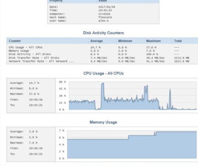Viewport: 198px width, 166px height.
Task: Click the date value 2017/01/04
Action: click(x=107, y=7)
